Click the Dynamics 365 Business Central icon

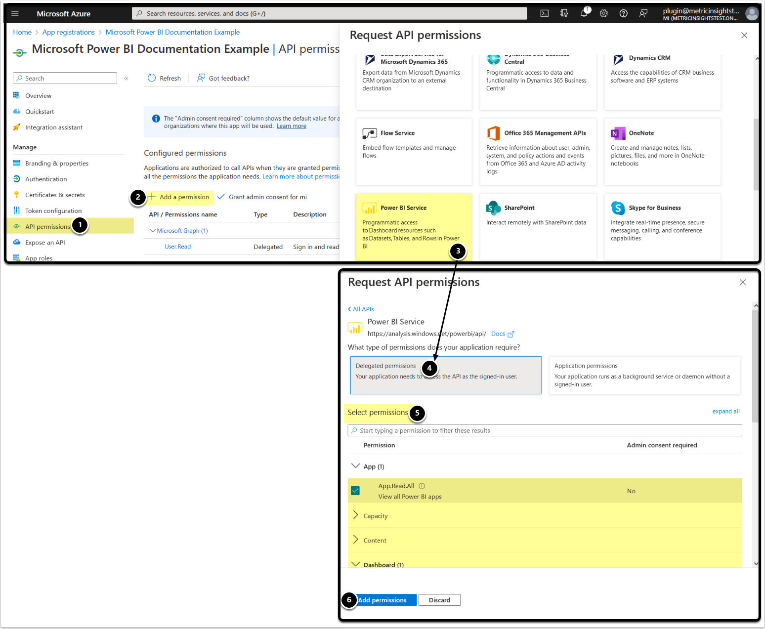pos(493,60)
